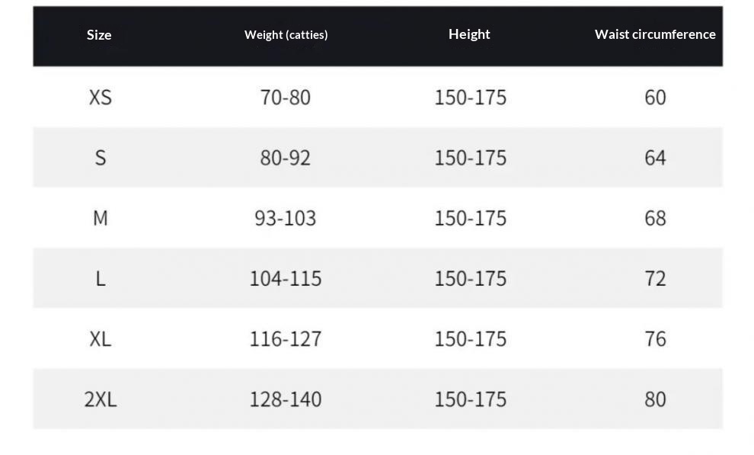Click the 80-92 weight value
The height and width of the screenshot is (455, 754).
click(286, 158)
